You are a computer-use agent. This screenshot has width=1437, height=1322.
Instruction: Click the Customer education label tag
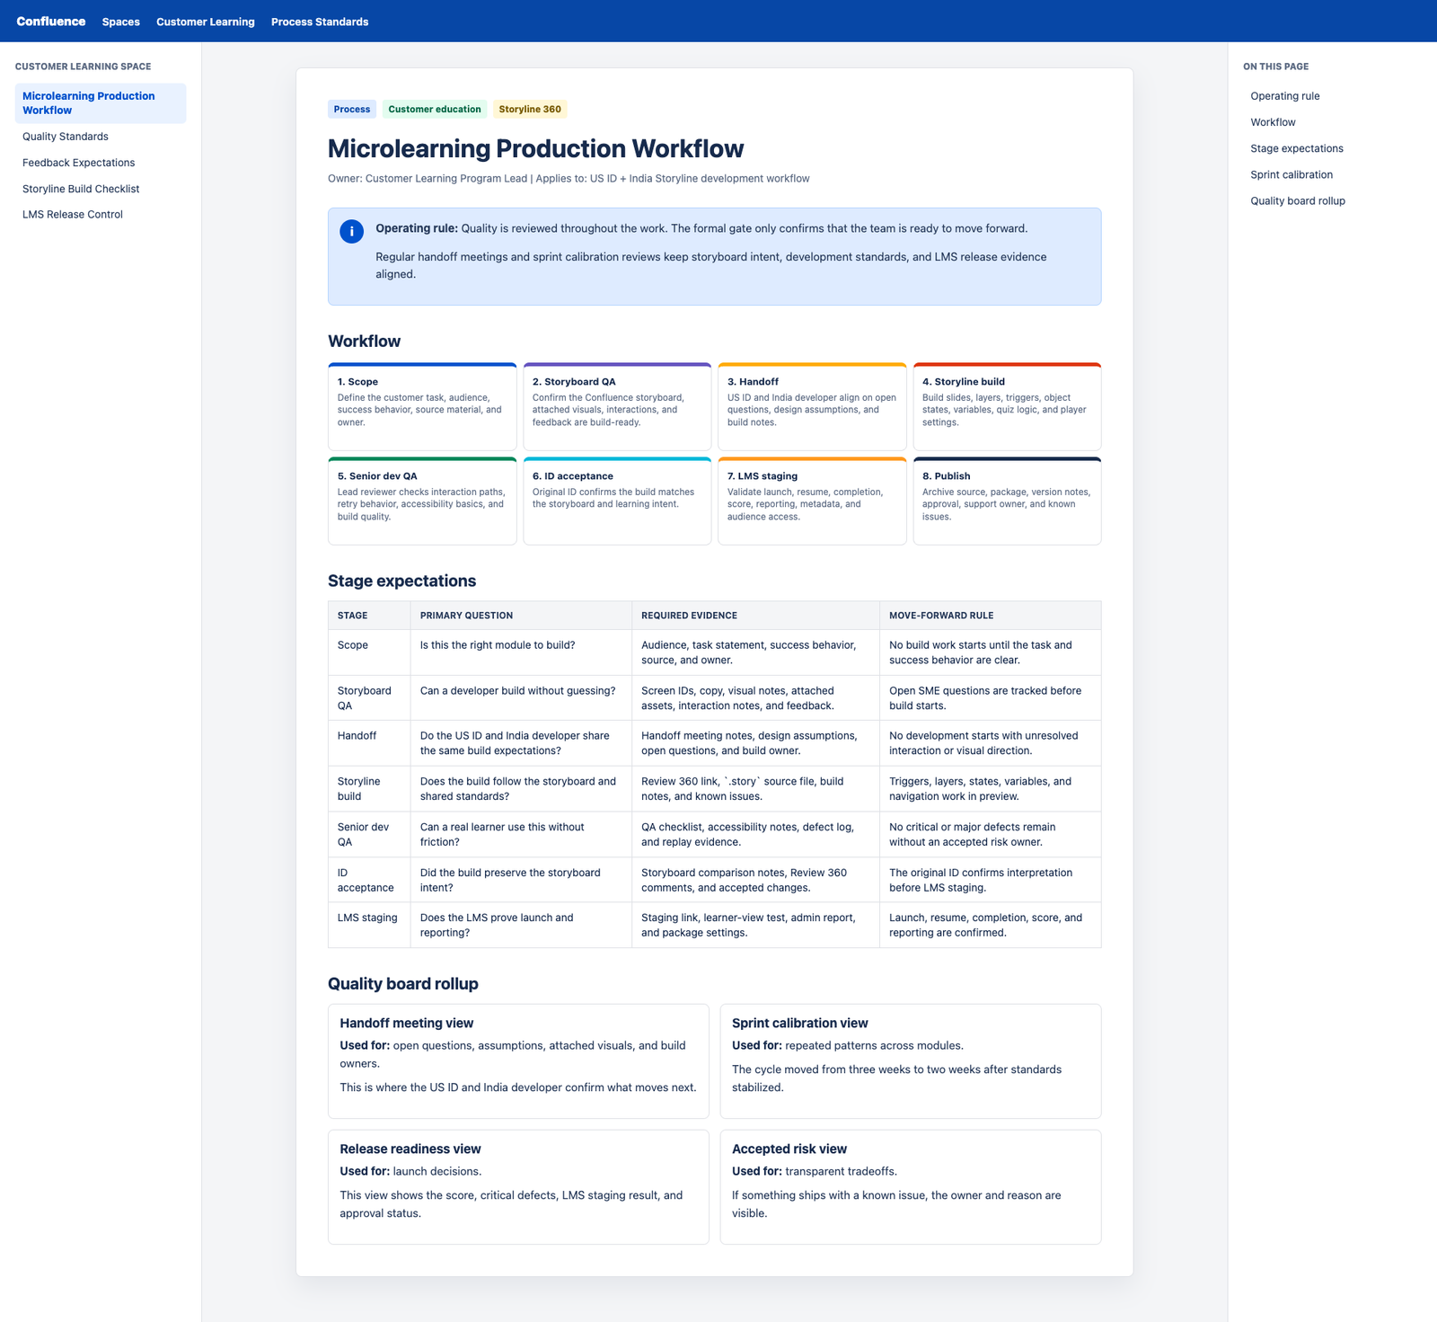coord(435,109)
